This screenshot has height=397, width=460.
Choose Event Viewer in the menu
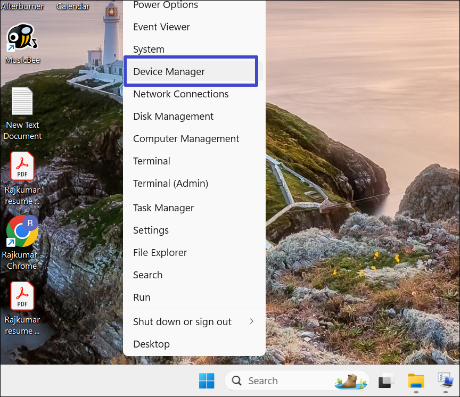[x=161, y=27]
